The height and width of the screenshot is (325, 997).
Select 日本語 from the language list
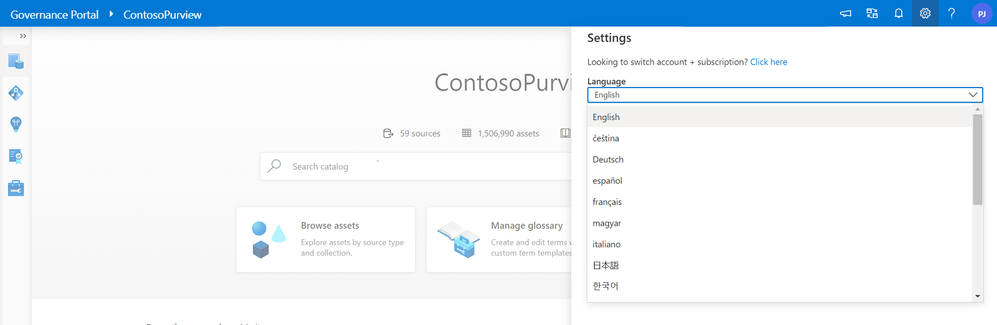pyautogui.click(x=780, y=265)
